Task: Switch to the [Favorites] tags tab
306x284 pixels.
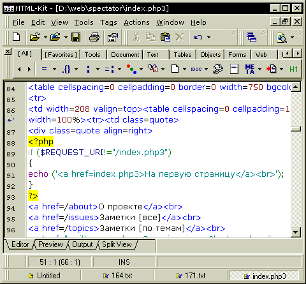Action: (x=61, y=55)
